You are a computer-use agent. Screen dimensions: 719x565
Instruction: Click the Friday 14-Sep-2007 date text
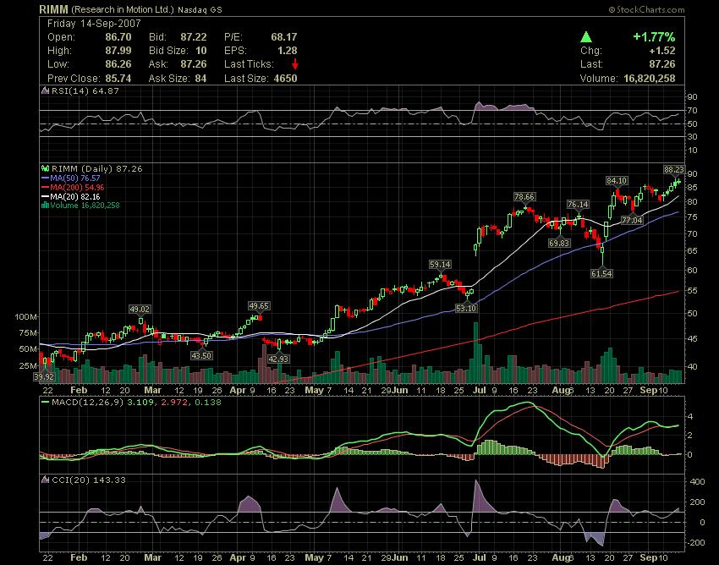[94, 24]
